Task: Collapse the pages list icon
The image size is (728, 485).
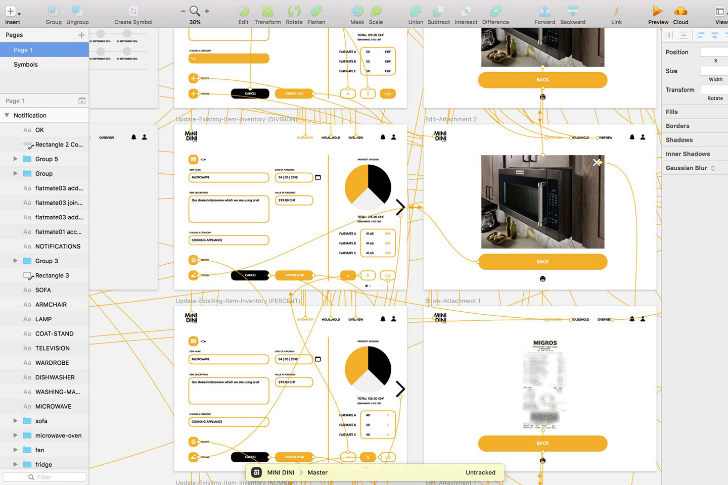Action: click(x=82, y=101)
